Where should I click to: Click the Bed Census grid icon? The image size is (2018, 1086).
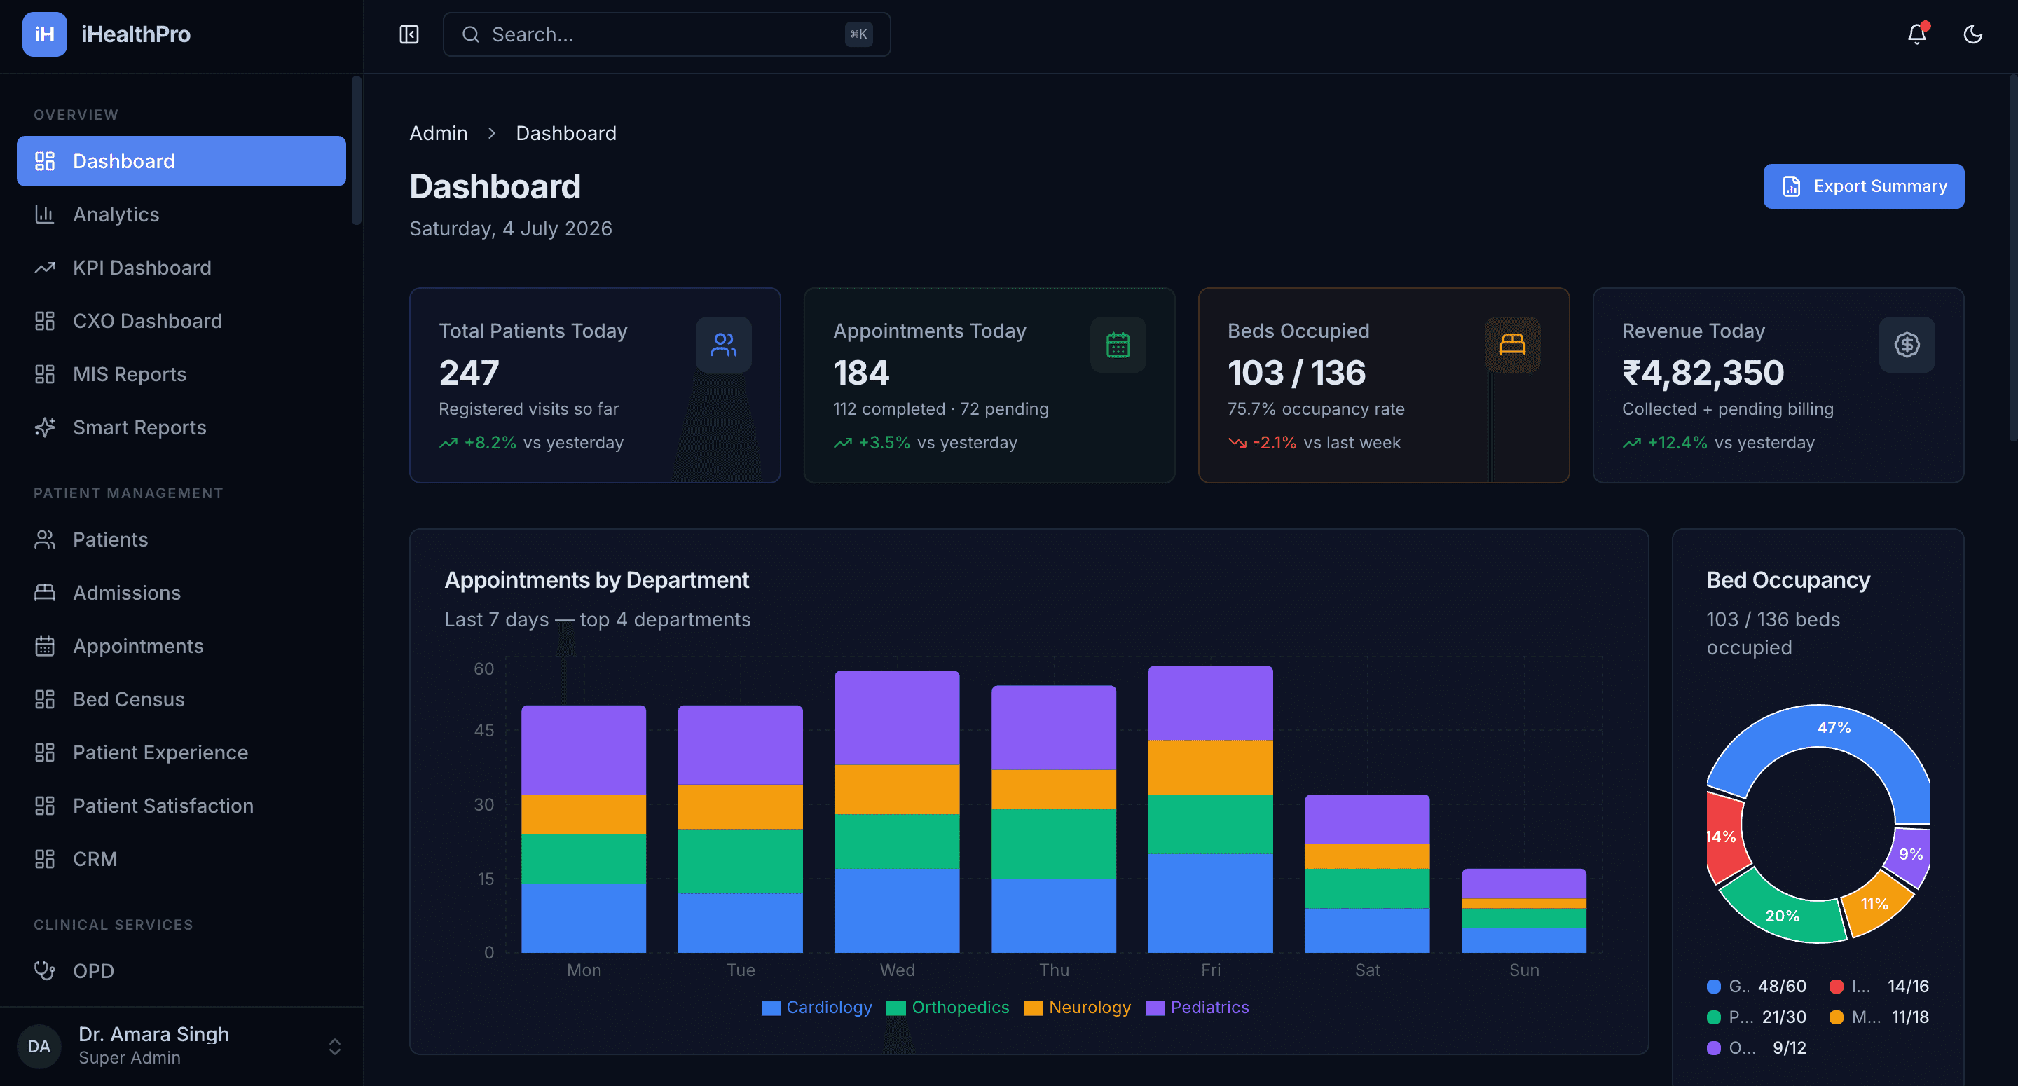(x=45, y=700)
